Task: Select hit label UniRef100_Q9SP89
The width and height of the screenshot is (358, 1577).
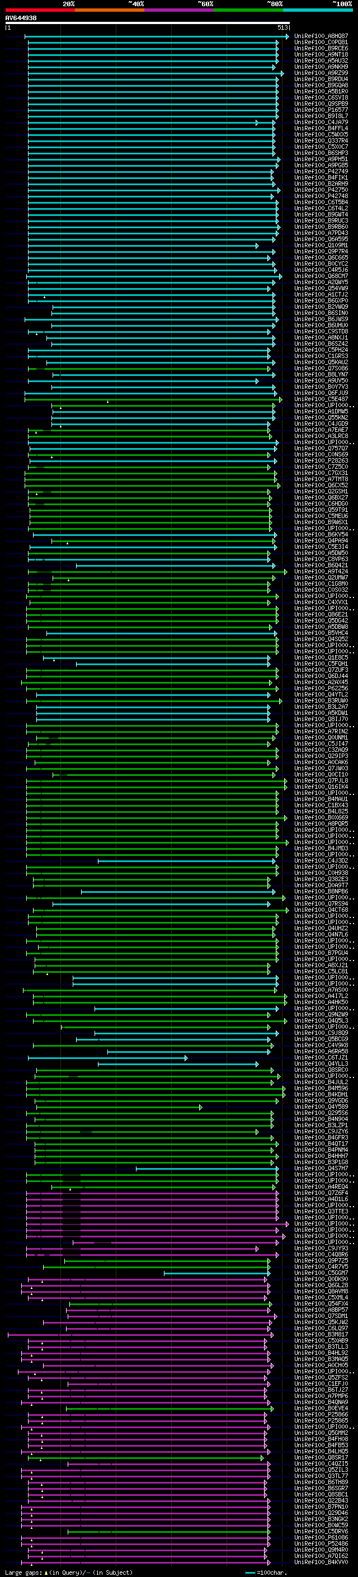Action: point(321,103)
